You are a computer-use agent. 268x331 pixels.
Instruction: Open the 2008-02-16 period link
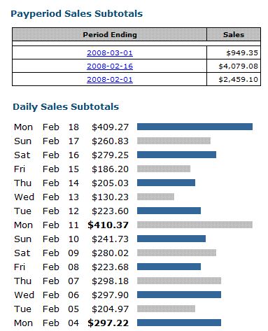(110, 66)
